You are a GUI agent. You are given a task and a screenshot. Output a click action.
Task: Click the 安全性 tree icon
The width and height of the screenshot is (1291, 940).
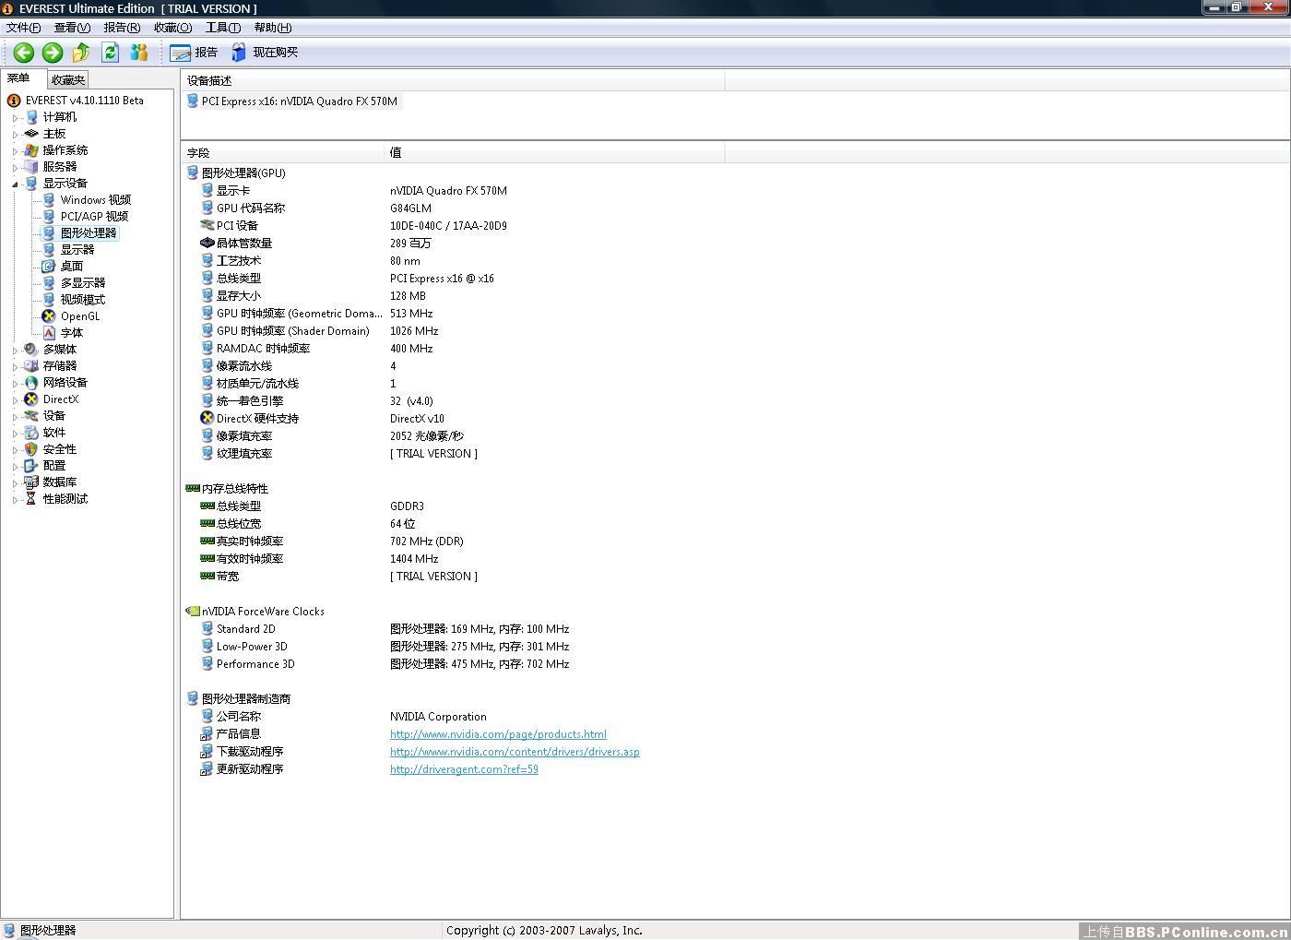click(31, 449)
